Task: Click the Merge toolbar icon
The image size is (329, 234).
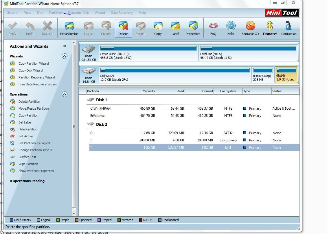Action: point(89,29)
